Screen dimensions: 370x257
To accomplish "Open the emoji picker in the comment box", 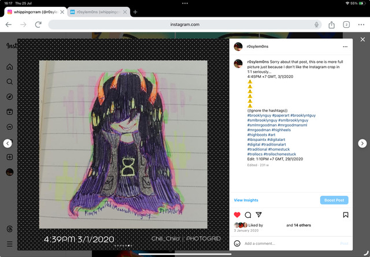I will (237, 243).
